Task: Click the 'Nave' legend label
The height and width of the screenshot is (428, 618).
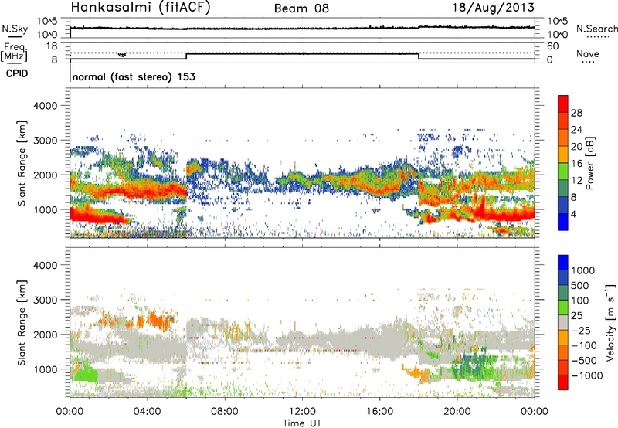Action: click(x=587, y=54)
